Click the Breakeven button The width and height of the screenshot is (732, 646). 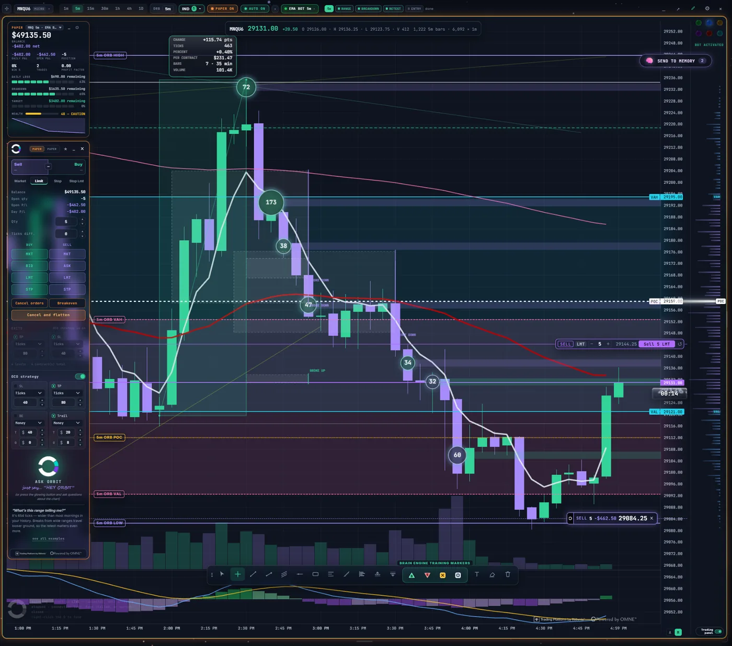tap(67, 303)
